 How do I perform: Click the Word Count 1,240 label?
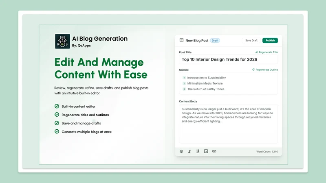[267, 152]
